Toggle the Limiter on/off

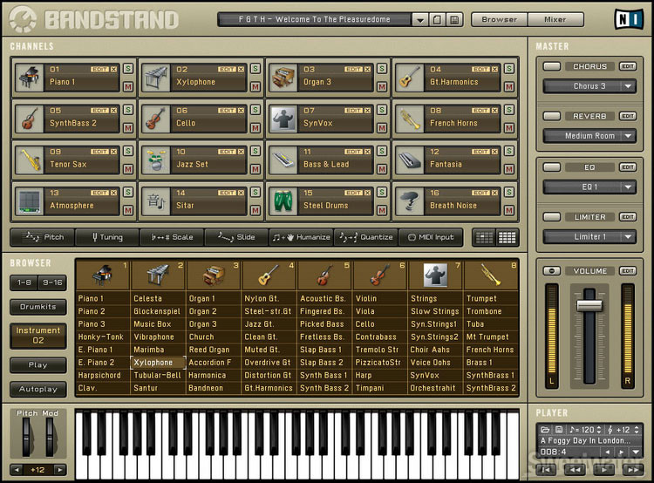(x=552, y=217)
